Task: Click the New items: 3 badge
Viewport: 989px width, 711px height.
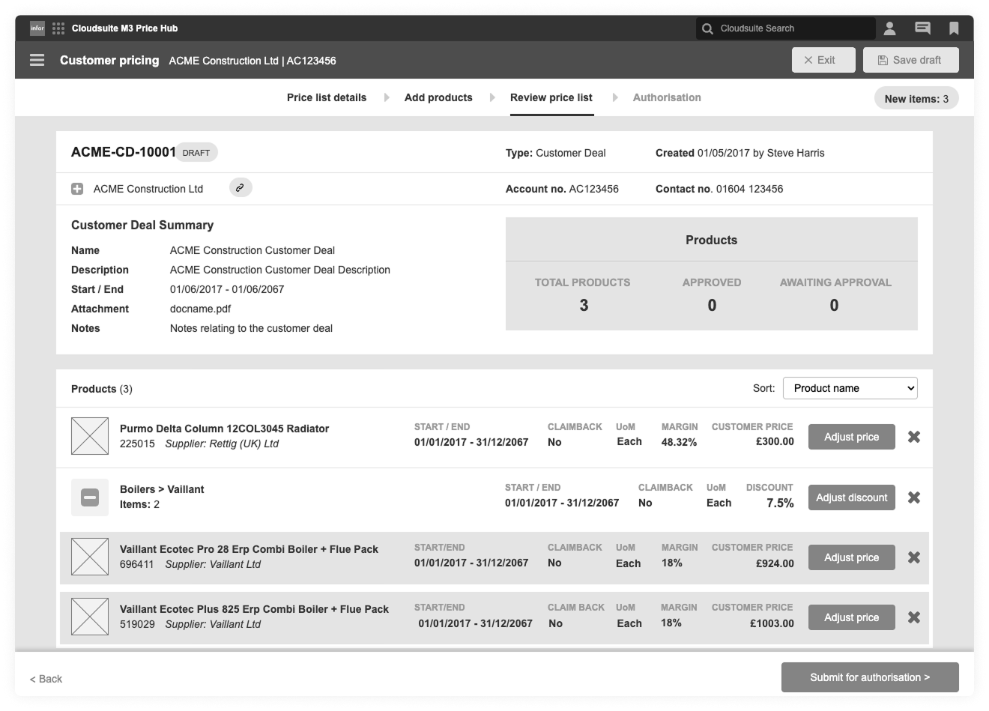Action: pyautogui.click(x=916, y=98)
